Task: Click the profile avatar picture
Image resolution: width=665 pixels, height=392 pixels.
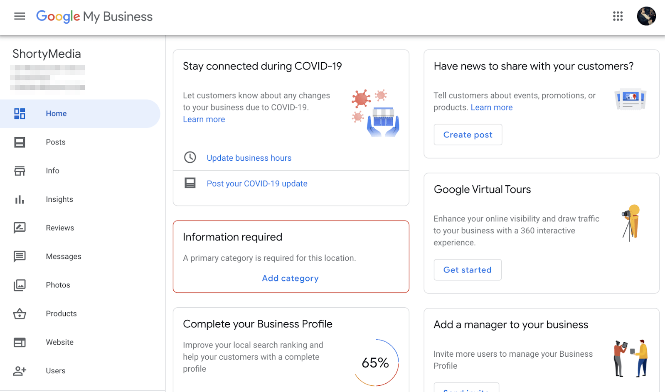Action: [x=646, y=16]
